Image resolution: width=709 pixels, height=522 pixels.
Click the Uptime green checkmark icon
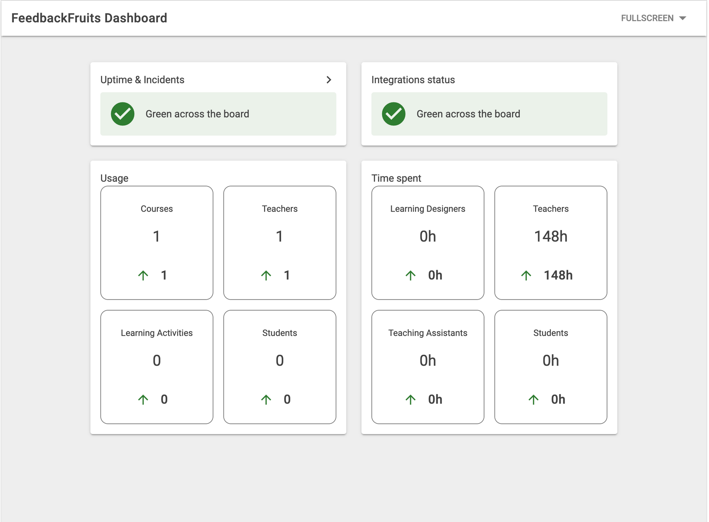(x=123, y=114)
